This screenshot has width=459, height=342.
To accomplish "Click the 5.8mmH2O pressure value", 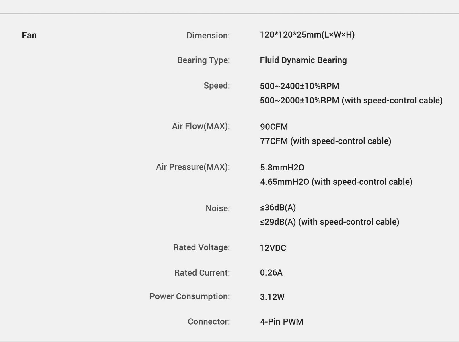I will [282, 167].
